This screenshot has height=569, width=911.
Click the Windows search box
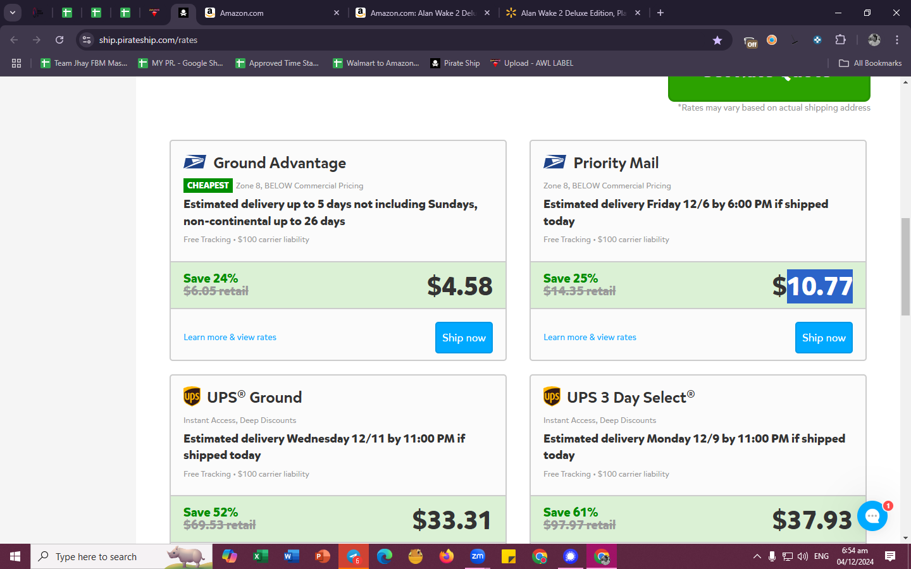(120, 556)
